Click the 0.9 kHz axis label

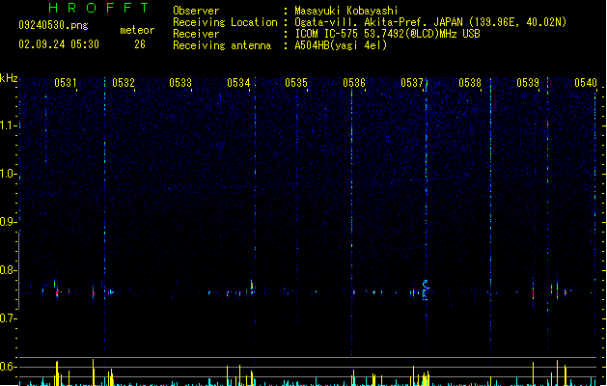pos(8,222)
